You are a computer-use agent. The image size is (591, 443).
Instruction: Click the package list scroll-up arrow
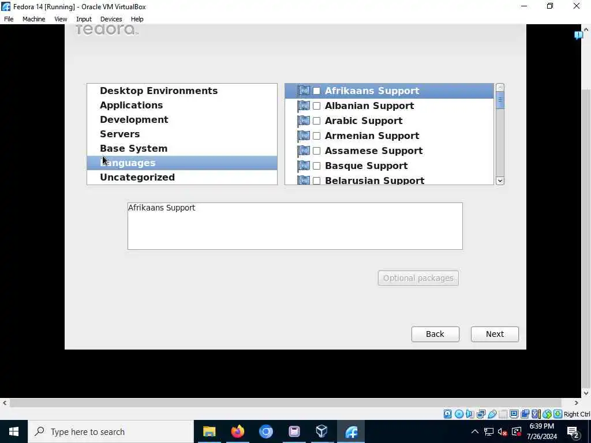(x=500, y=88)
